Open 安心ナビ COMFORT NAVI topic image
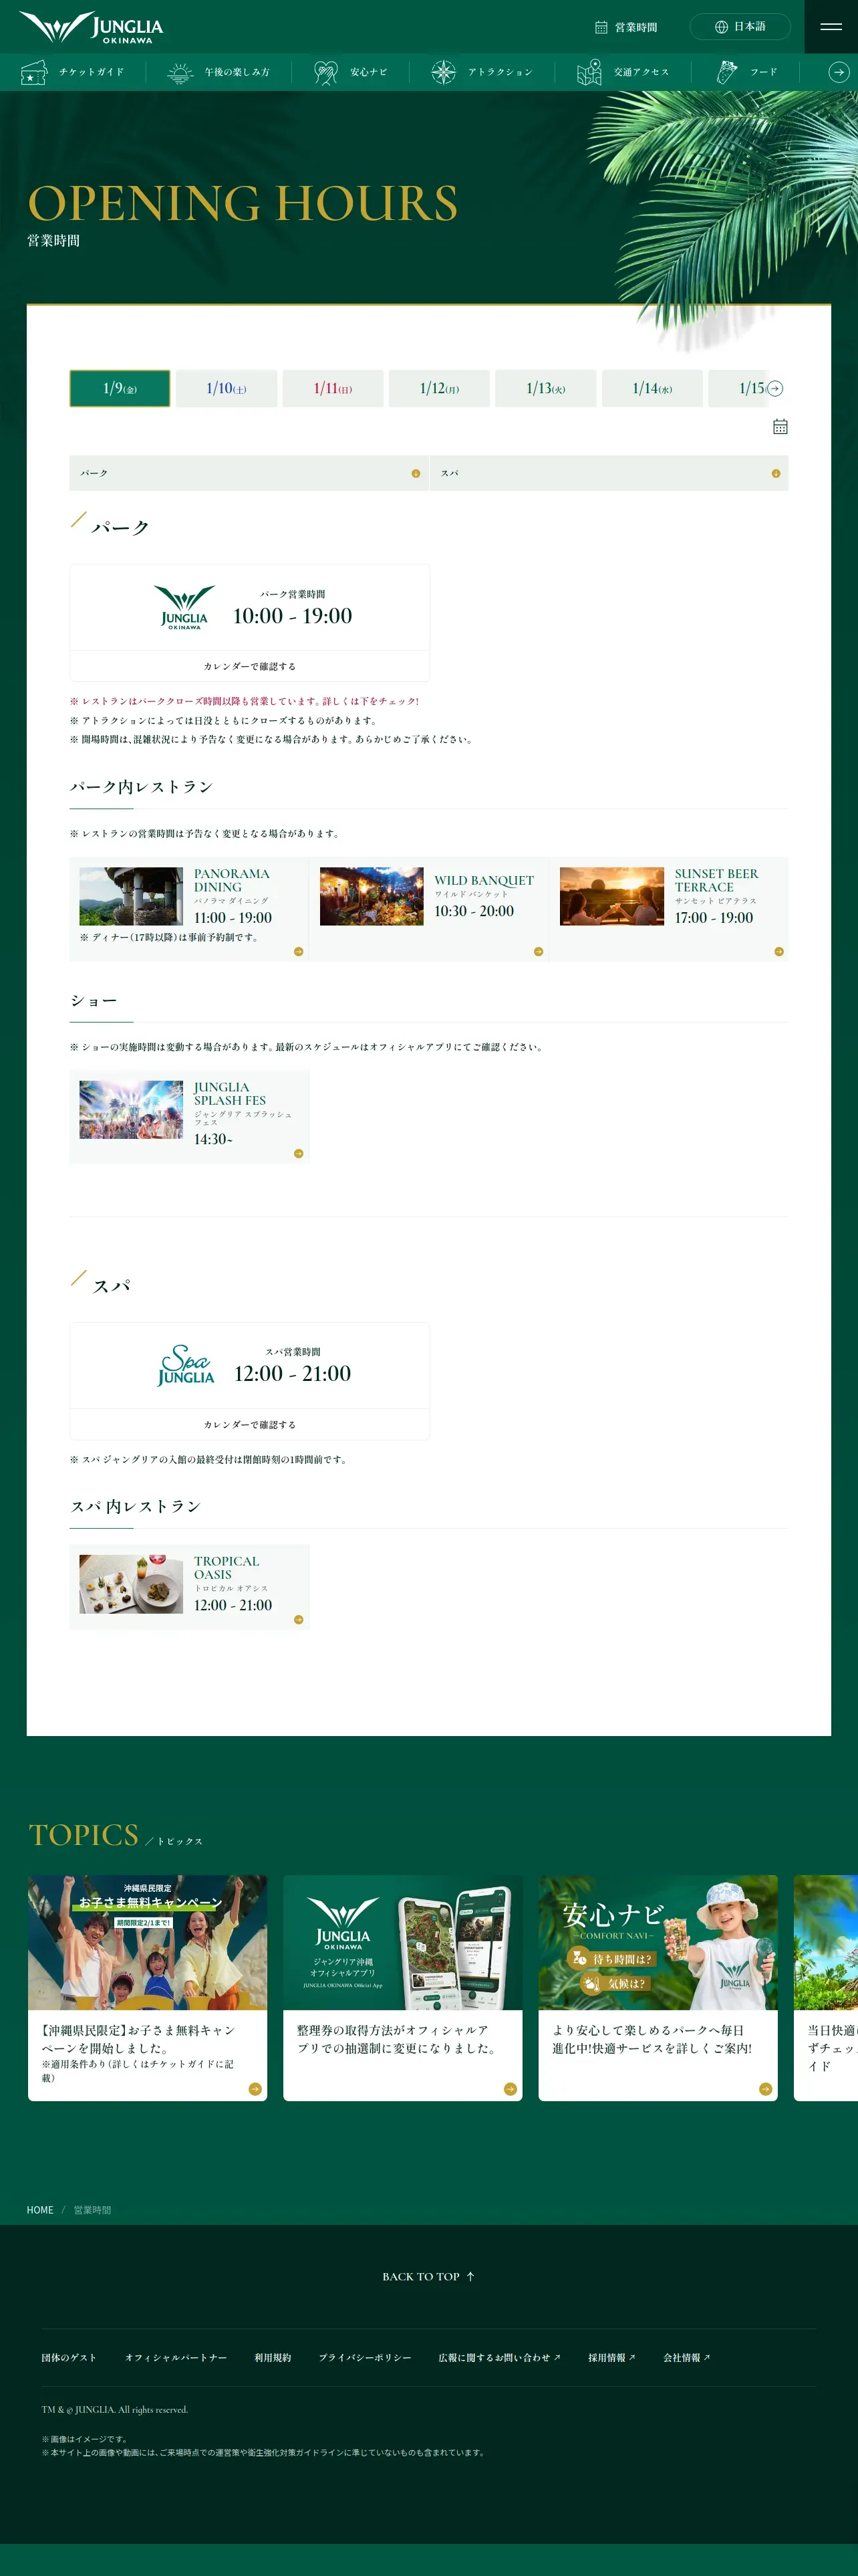 658,1942
